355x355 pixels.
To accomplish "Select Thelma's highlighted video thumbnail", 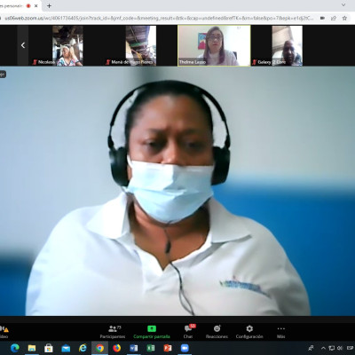I will point(214,45).
